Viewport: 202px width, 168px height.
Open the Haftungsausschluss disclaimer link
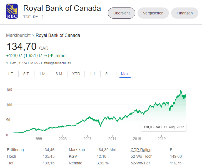56,63
